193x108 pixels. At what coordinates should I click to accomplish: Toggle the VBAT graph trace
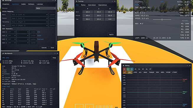coord(130,73)
